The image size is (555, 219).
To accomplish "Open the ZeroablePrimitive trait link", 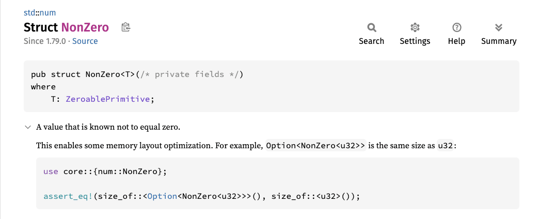I will point(108,99).
